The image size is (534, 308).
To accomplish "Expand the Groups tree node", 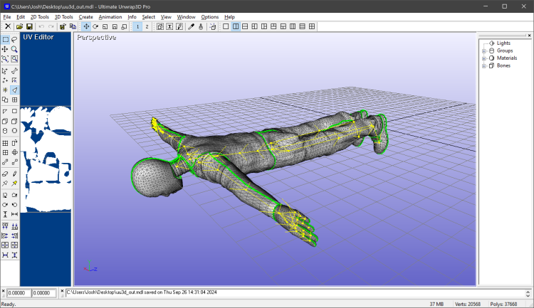I will [x=484, y=51].
